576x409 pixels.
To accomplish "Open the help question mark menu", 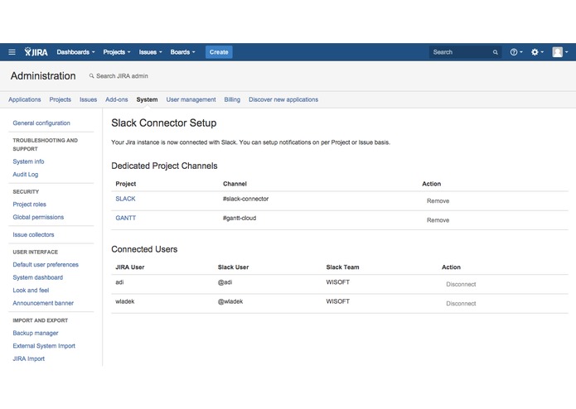I will click(516, 52).
